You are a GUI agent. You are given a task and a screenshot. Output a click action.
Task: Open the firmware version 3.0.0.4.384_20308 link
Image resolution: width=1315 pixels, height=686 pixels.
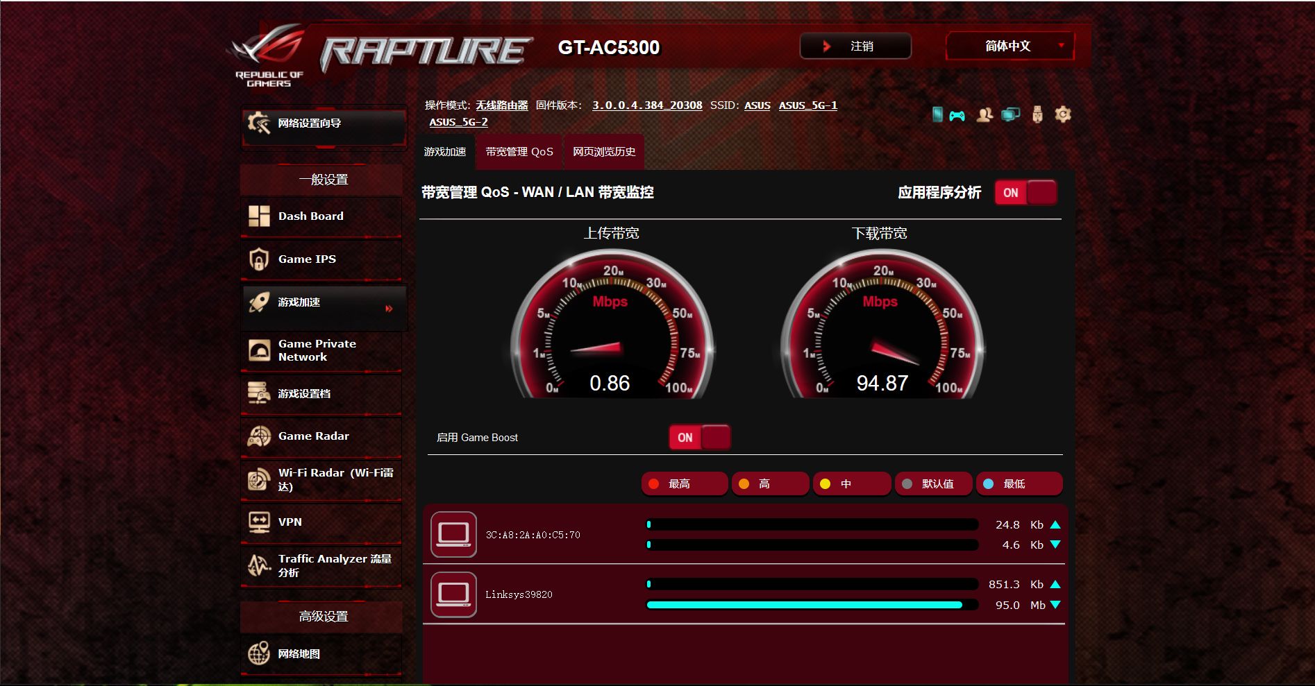pos(646,105)
